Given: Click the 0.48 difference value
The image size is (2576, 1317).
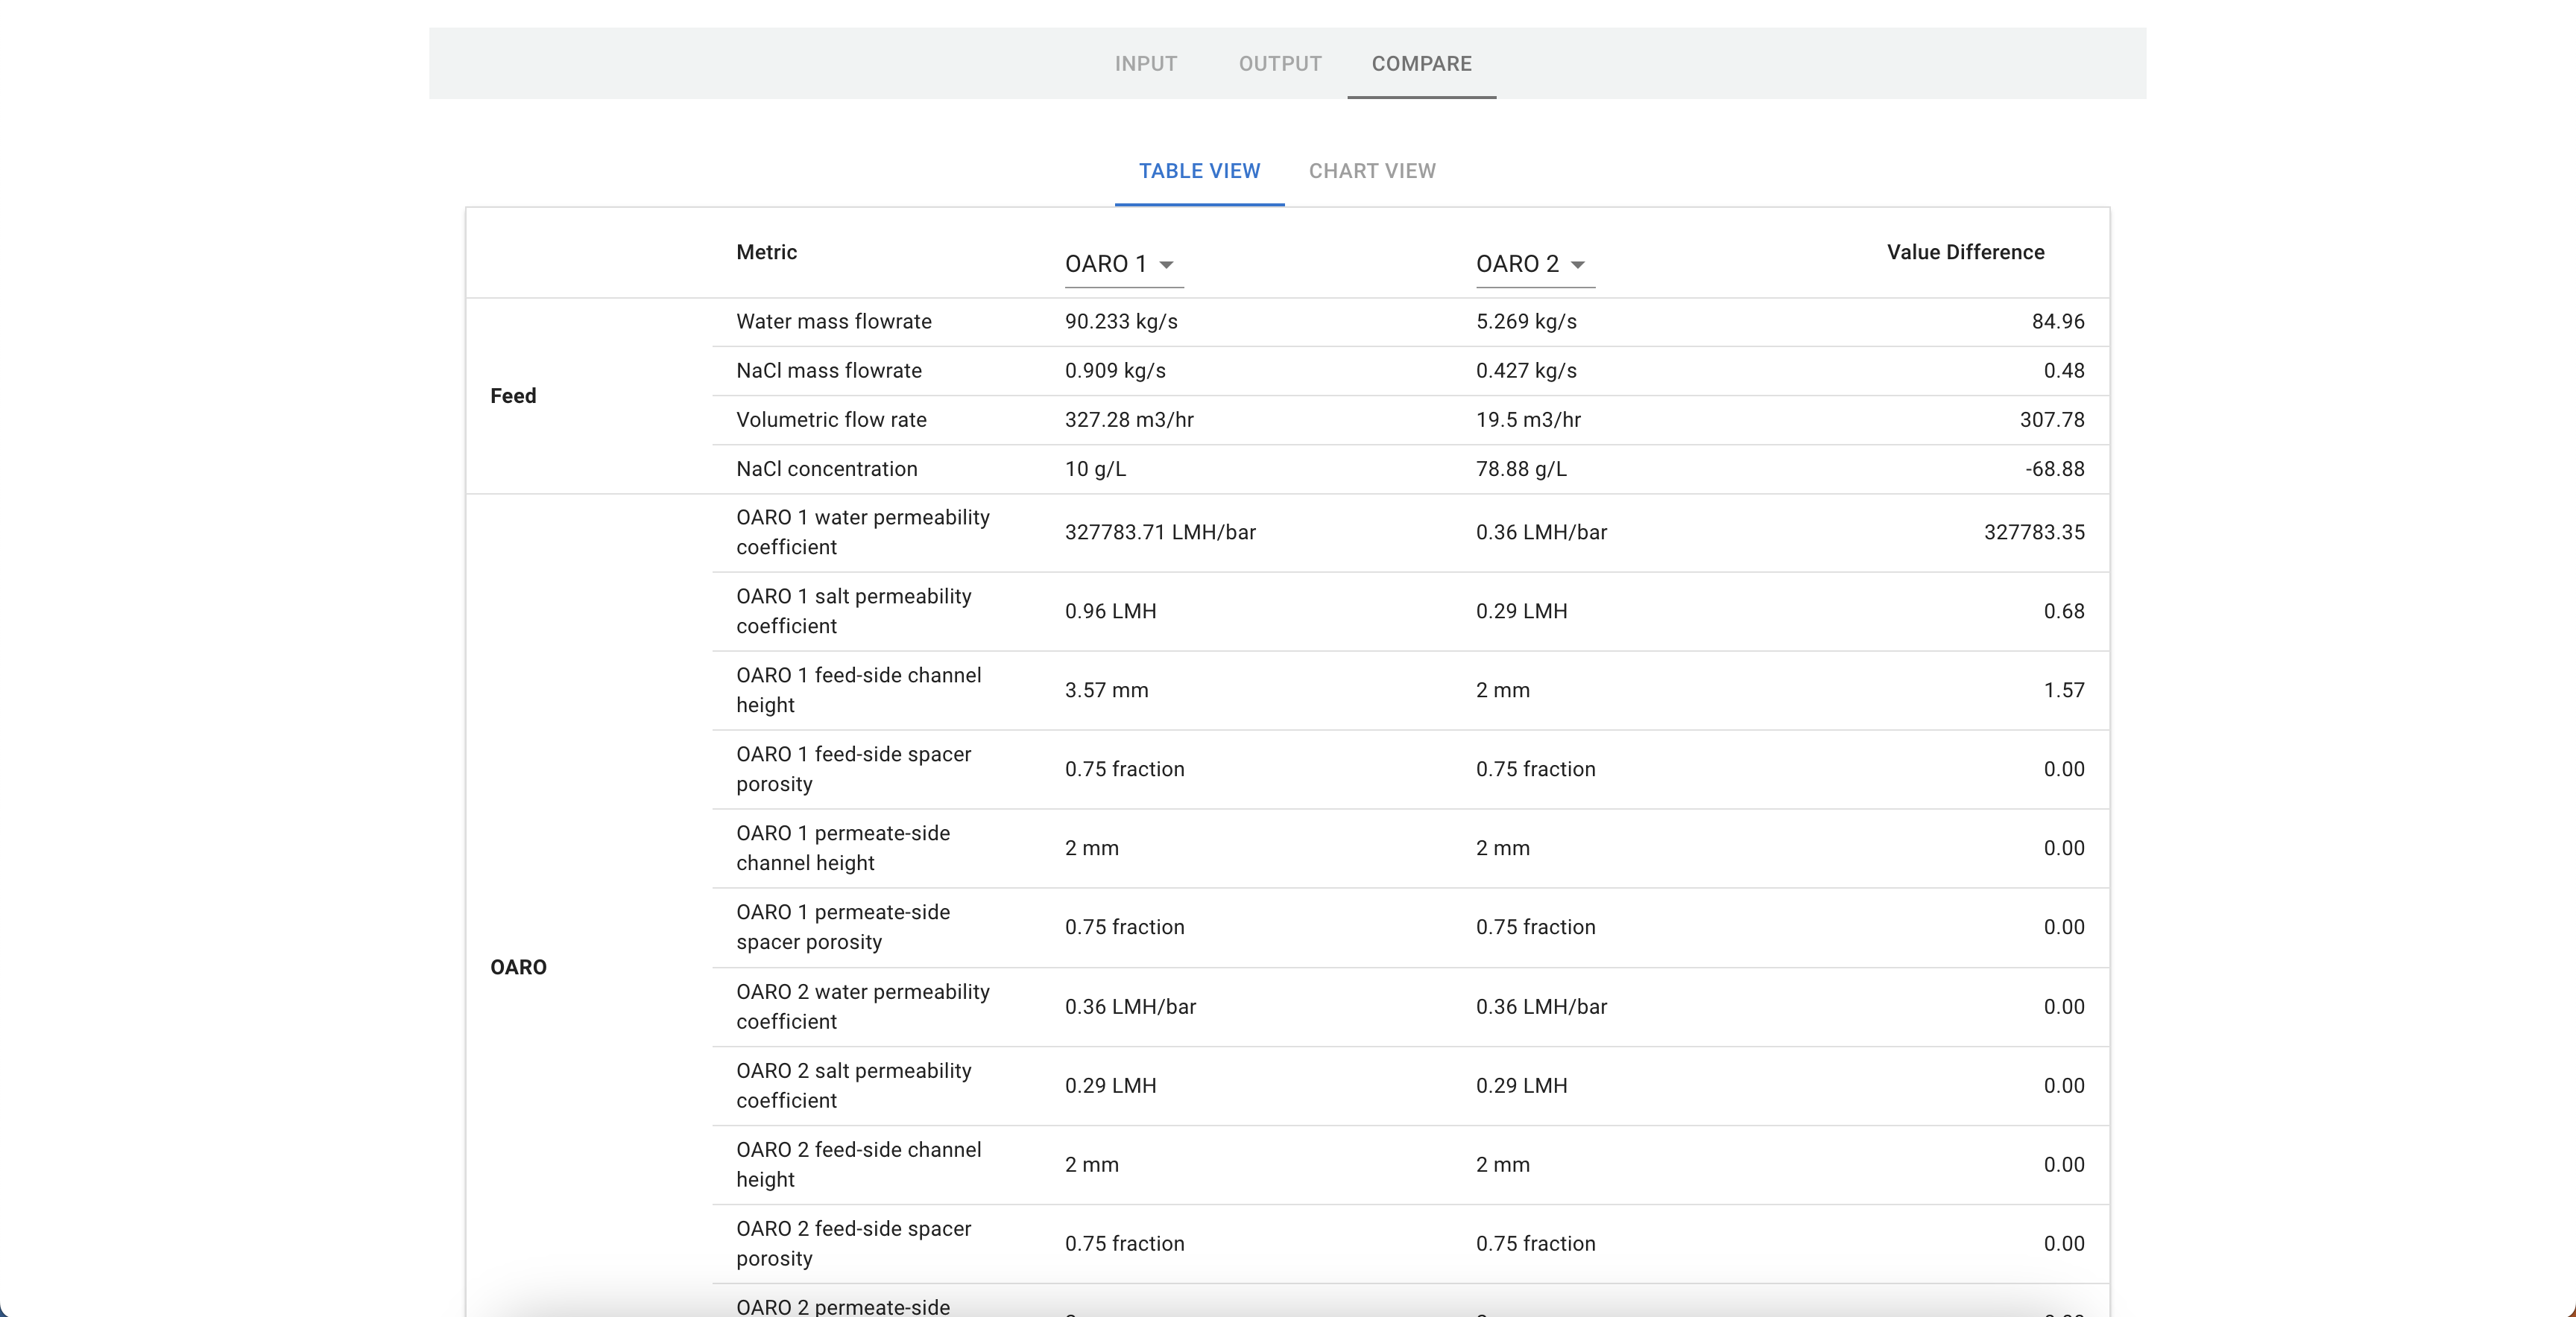Looking at the screenshot, I should 2064,371.
